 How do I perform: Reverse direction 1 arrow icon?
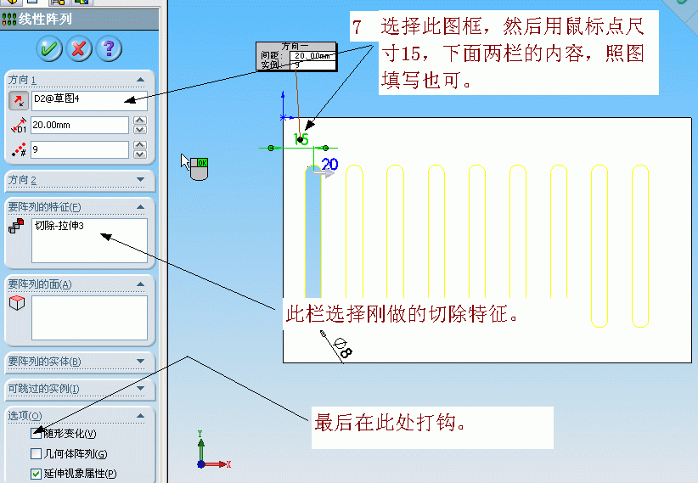click(x=19, y=101)
